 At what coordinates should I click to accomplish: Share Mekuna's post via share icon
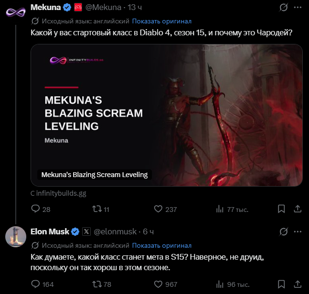tap(298, 209)
